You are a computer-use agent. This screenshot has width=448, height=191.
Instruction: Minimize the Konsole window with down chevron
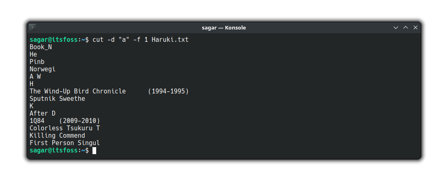coord(396,27)
